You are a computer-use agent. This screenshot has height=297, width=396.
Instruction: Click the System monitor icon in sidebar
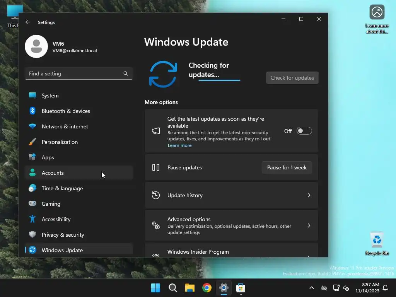pos(32,95)
